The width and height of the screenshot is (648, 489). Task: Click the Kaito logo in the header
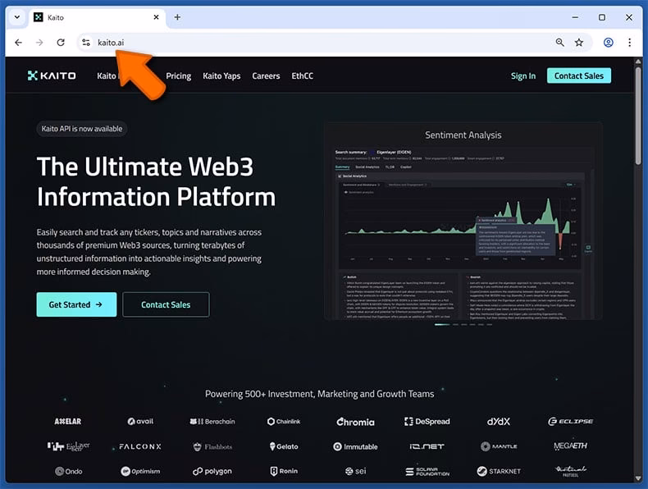tap(52, 75)
